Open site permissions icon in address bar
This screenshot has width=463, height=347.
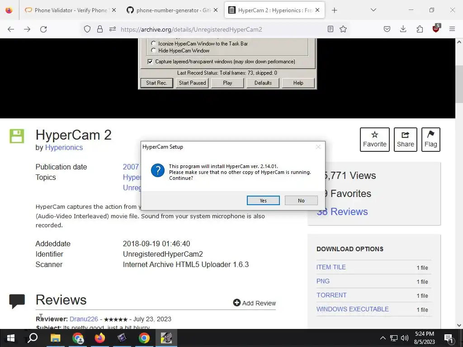click(x=113, y=29)
